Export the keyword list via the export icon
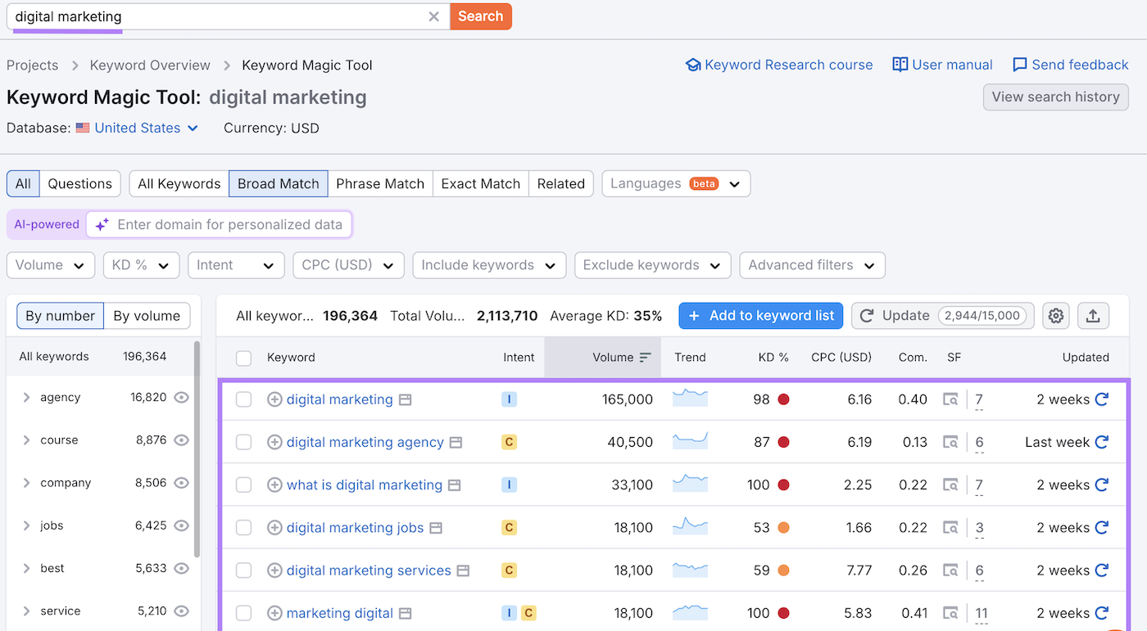The image size is (1147, 631). coord(1093,315)
